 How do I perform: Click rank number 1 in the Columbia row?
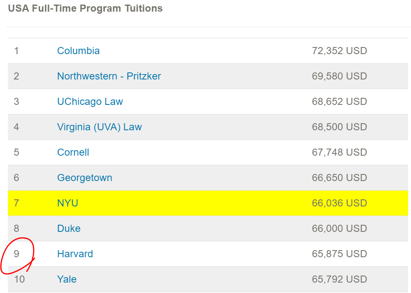(x=16, y=51)
